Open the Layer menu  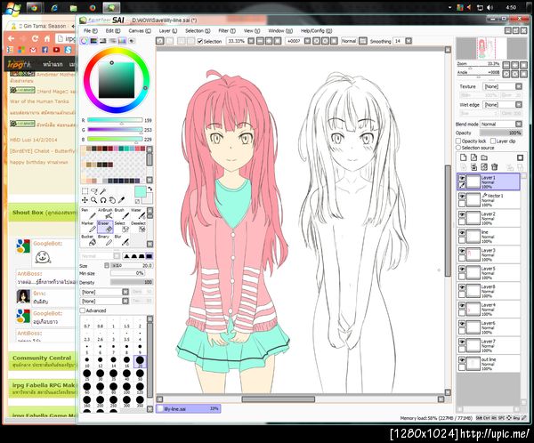pos(168,31)
